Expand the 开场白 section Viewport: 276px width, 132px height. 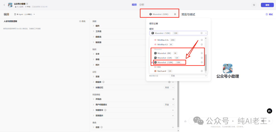point(94,99)
